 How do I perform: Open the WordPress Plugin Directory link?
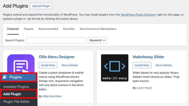(x=138, y=15)
